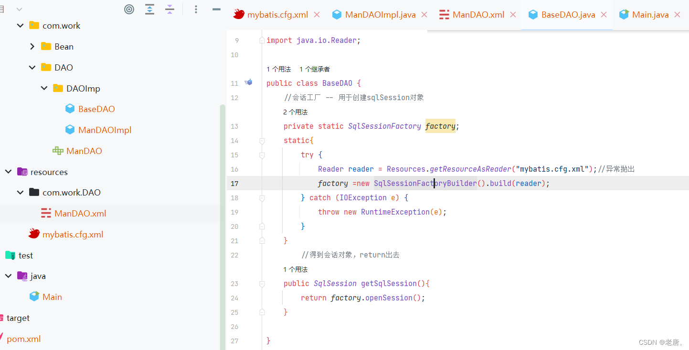
Task: Collapse the DAOImp folder
Action: click(44, 88)
